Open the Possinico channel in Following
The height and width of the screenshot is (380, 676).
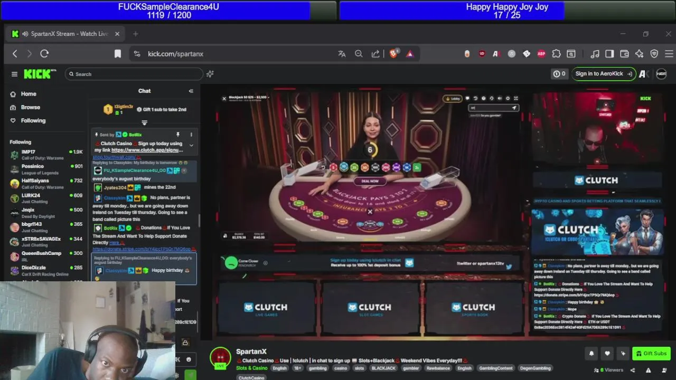pyautogui.click(x=46, y=169)
